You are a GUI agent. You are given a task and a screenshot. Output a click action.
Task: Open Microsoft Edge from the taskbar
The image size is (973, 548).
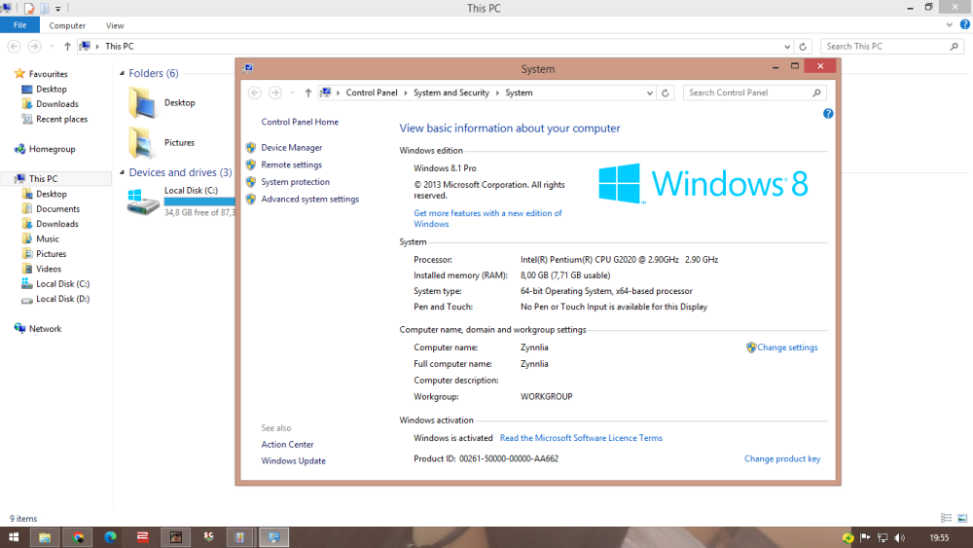[x=111, y=537]
